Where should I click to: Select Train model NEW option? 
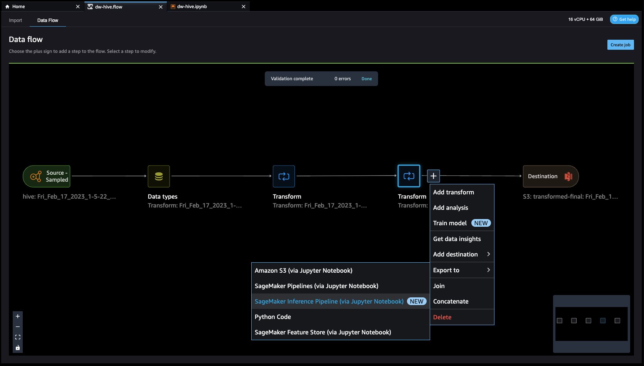(462, 223)
